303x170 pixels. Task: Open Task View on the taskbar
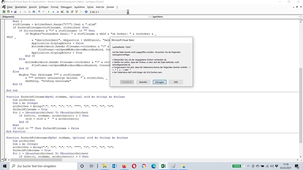coord(91,166)
